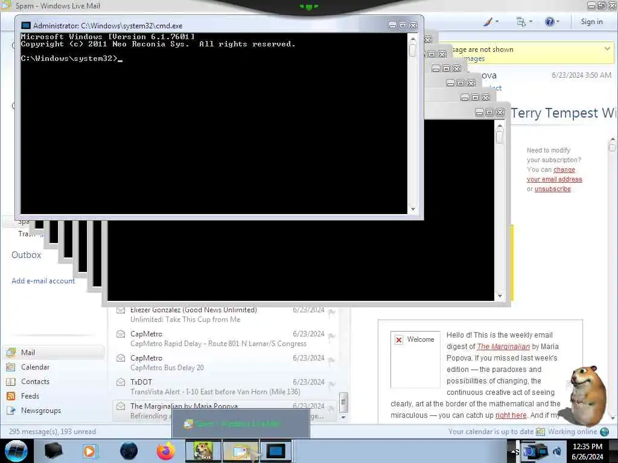The image size is (618, 463).
Task: Click the Working online globe status icon
Action: tap(604, 432)
